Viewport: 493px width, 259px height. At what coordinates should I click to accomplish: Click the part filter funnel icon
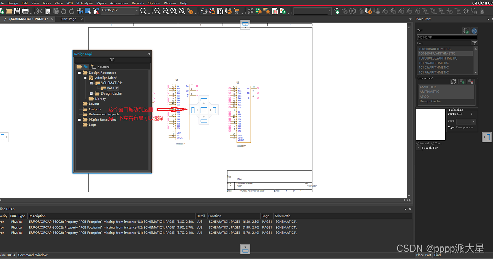pos(475,43)
